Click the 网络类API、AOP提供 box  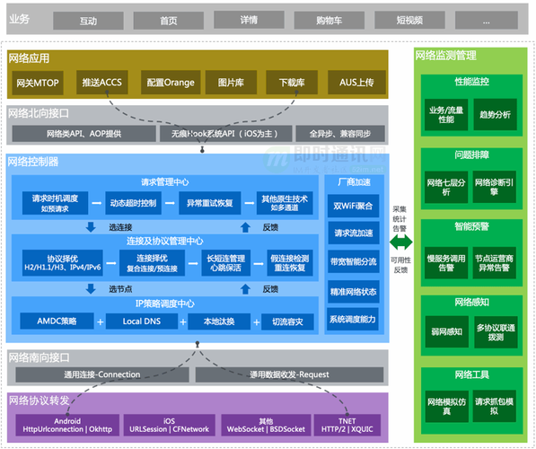coord(84,134)
